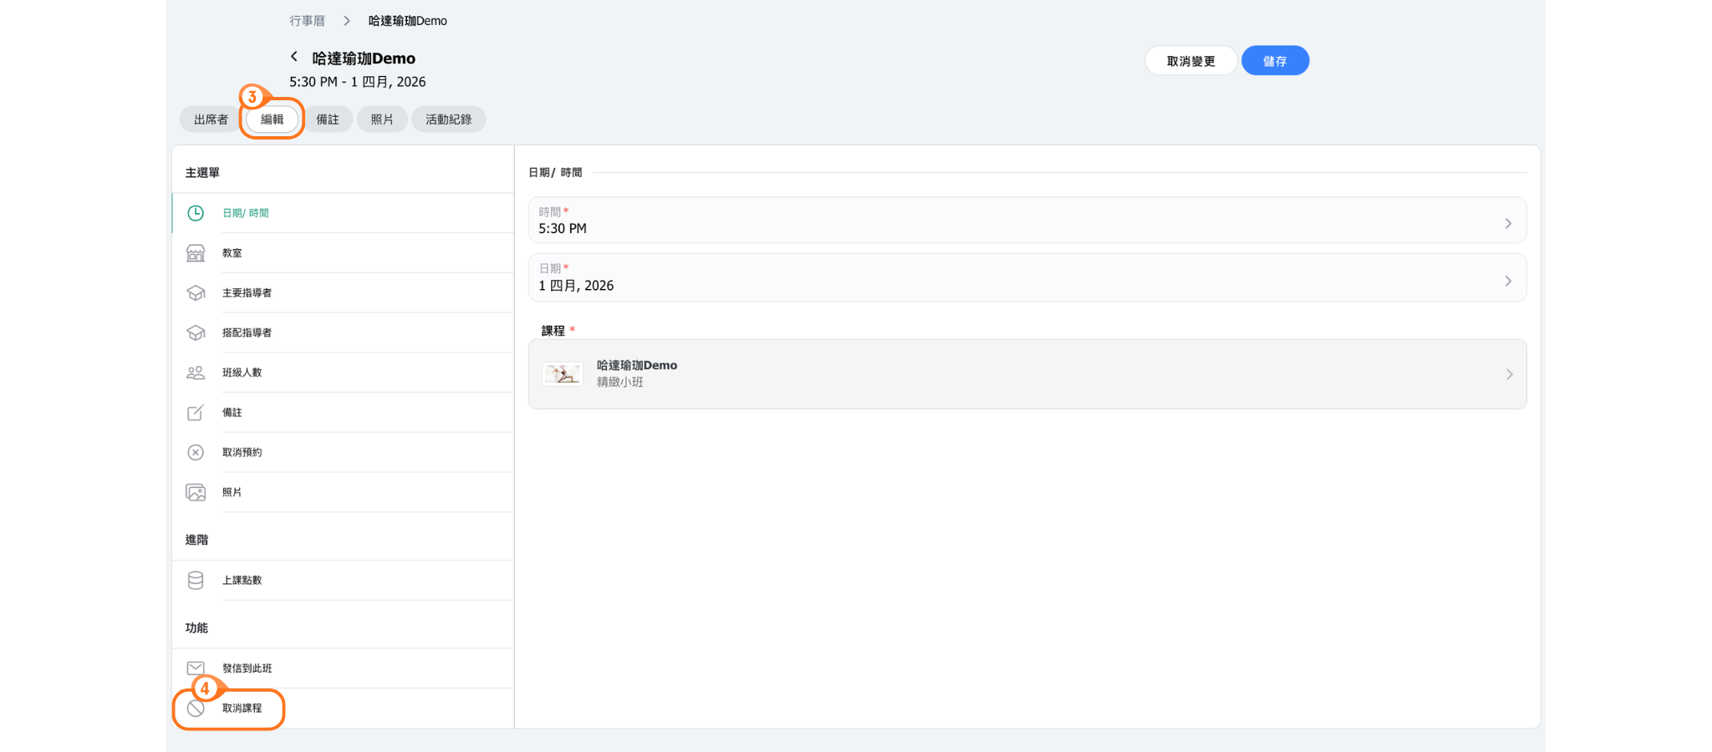Click the 班級人數 people icon
Image resolution: width=1712 pixels, height=752 pixels.
click(196, 373)
